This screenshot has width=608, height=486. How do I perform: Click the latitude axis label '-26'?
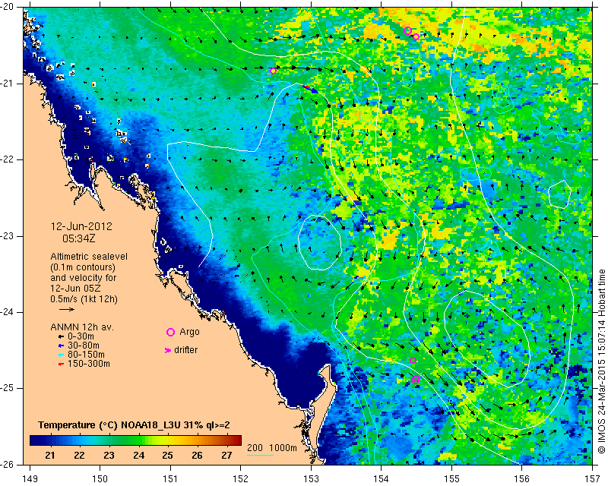coord(8,464)
